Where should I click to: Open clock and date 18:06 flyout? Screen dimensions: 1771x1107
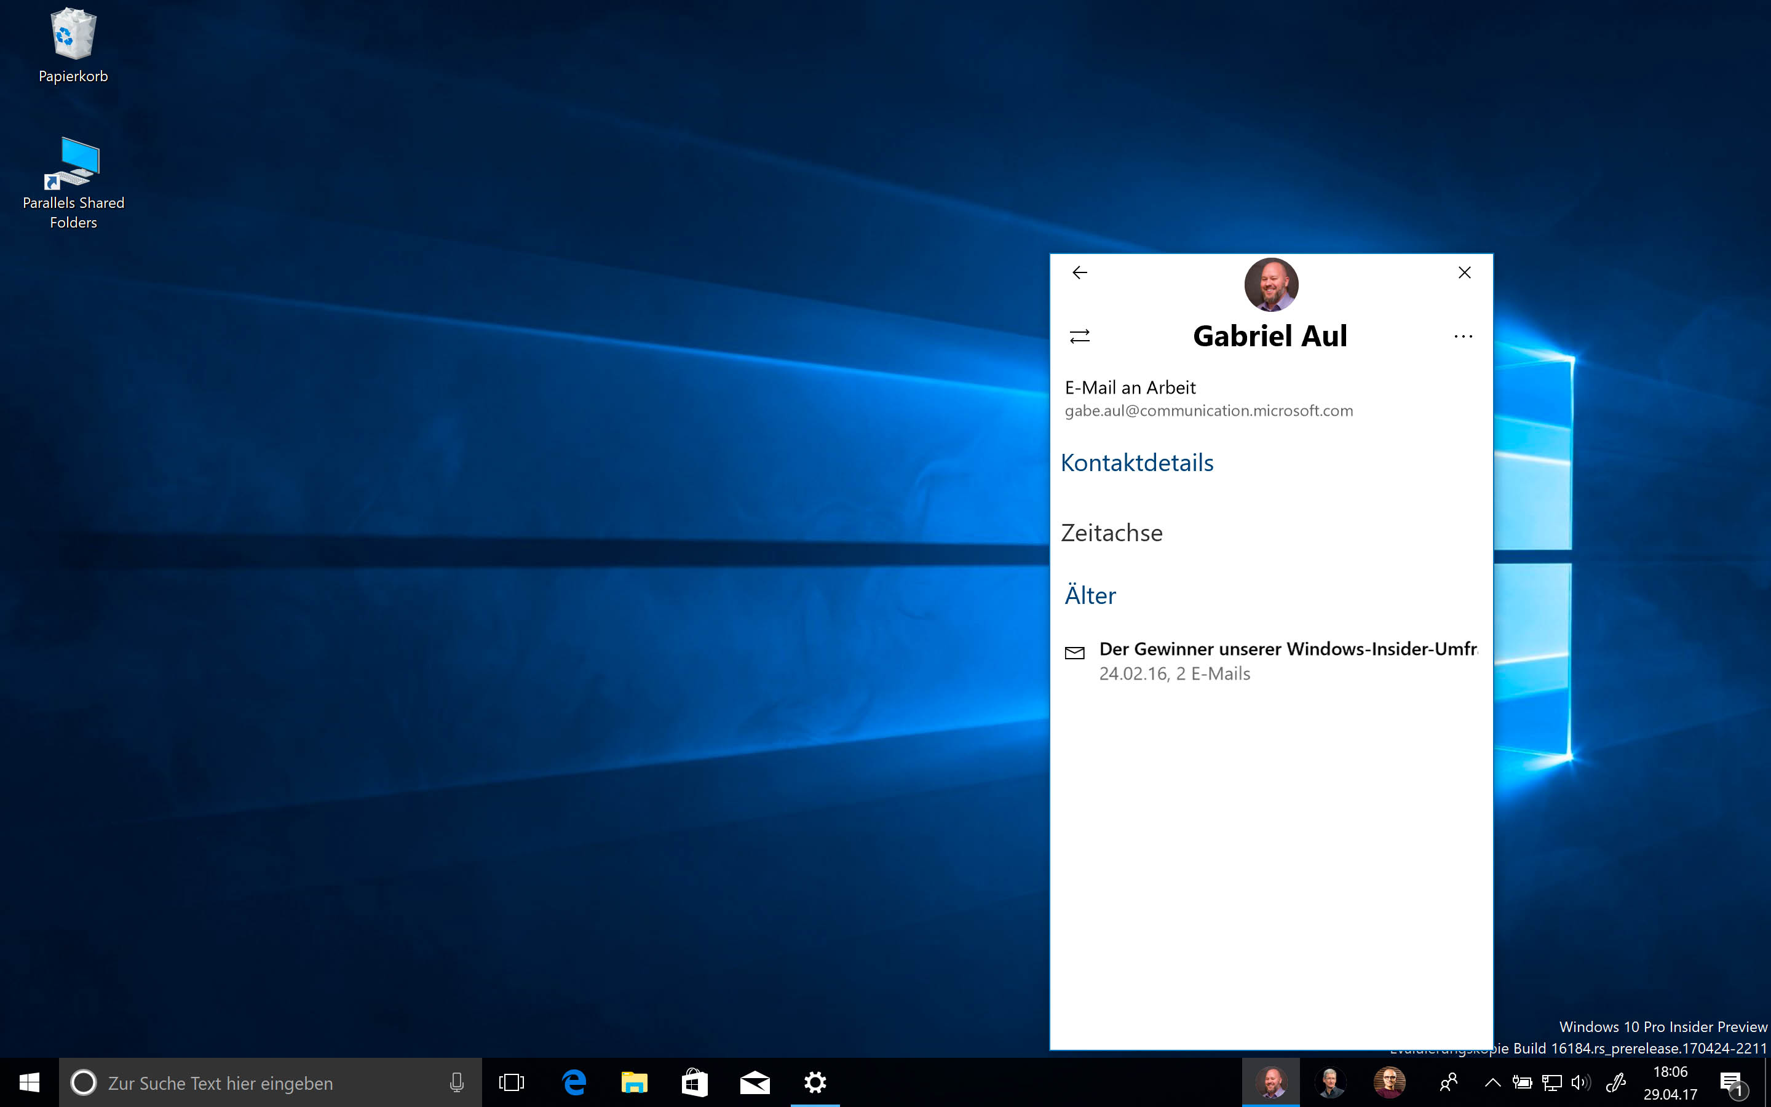[1670, 1083]
